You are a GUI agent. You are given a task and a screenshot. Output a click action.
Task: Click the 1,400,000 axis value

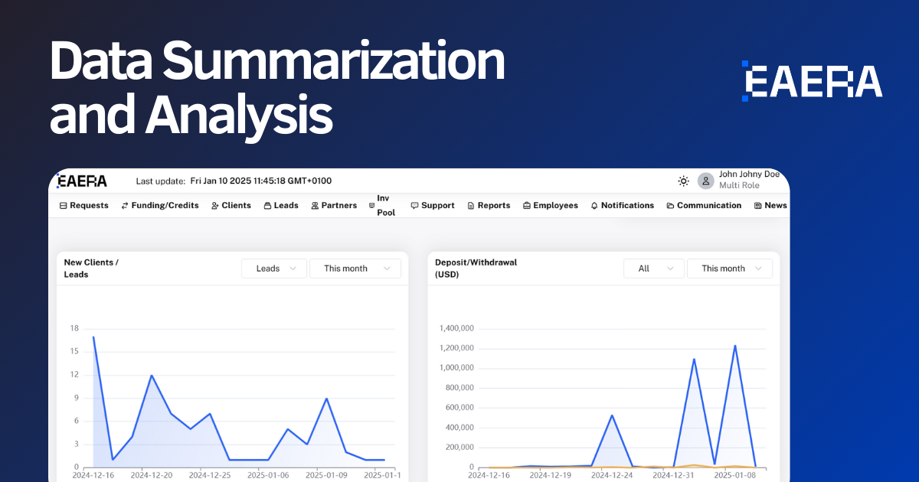(456, 328)
